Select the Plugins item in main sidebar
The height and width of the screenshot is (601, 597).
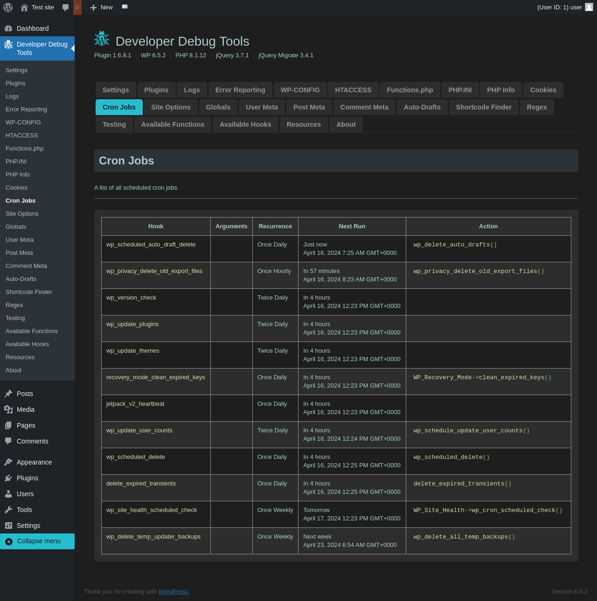28,478
